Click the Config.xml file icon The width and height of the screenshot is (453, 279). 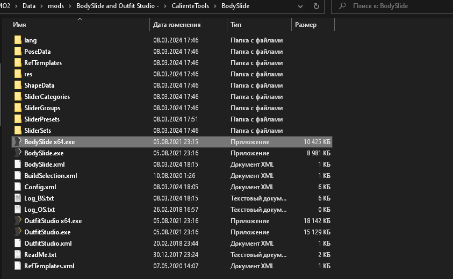pyautogui.click(x=18, y=187)
